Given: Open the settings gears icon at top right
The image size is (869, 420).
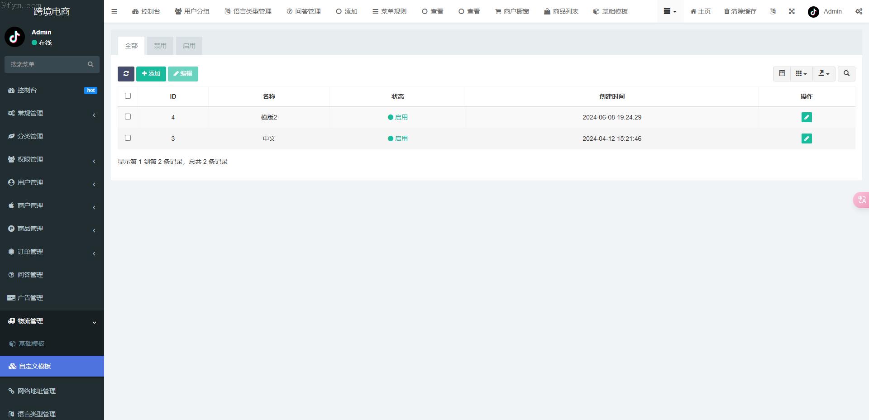Looking at the screenshot, I should pyautogui.click(x=859, y=11).
